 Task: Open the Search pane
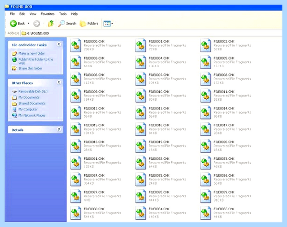(x=67, y=24)
